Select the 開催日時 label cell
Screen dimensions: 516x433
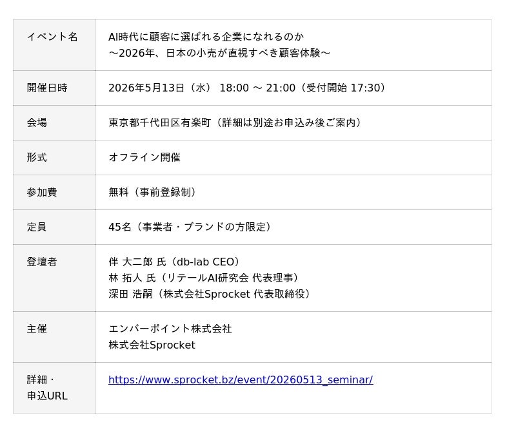point(47,88)
